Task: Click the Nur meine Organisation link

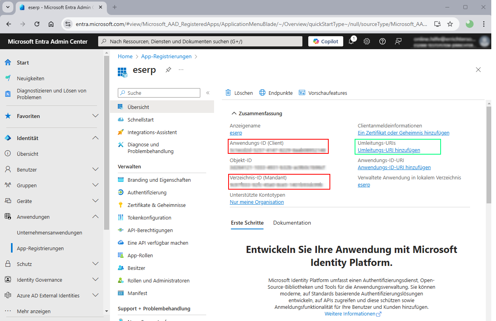Action: [x=257, y=202]
